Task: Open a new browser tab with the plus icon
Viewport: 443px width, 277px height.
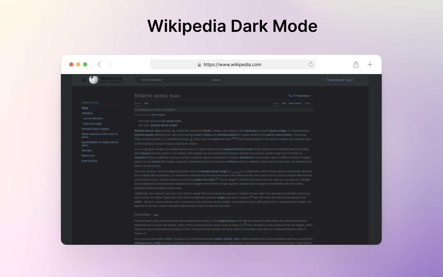Action: (x=370, y=64)
